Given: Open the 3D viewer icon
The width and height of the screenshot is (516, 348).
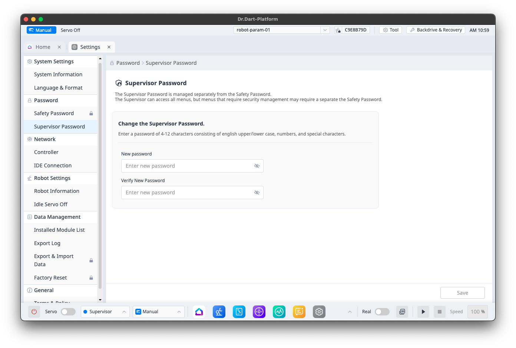Looking at the screenshot, I should (x=402, y=312).
